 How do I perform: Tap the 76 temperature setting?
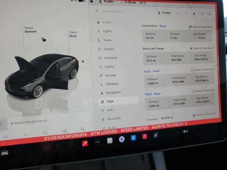[46, 148]
